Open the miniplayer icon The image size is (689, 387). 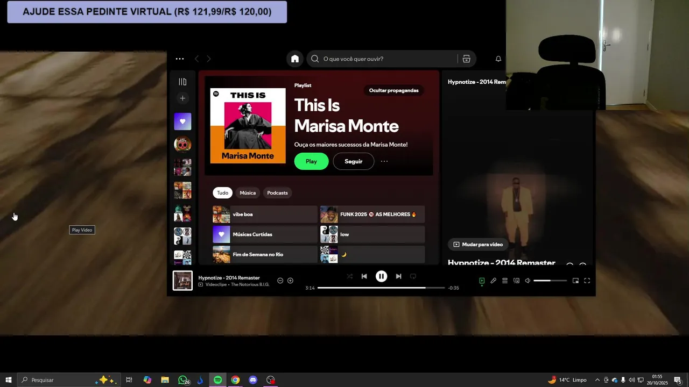click(x=575, y=281)
